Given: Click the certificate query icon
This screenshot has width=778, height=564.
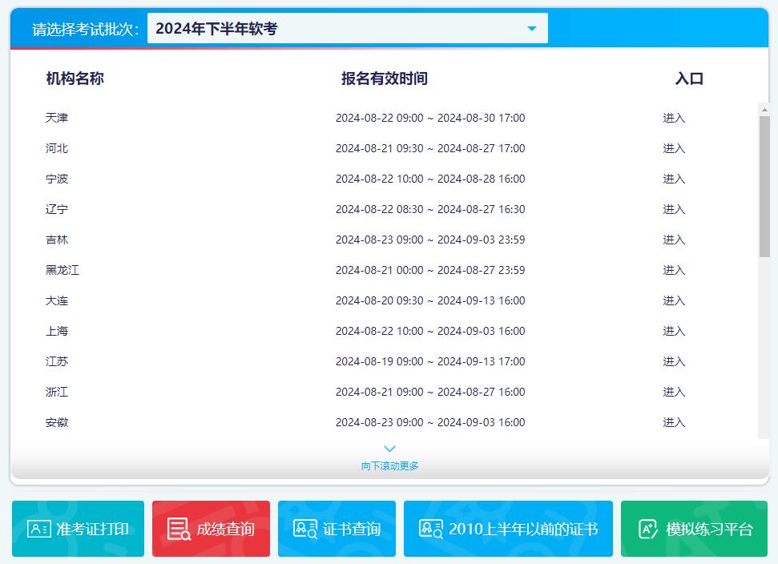Looking at the screenshot, I should pyautogui.click(x=304, y=529).
